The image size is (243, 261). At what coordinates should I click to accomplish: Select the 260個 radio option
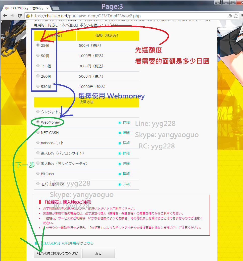38,76
